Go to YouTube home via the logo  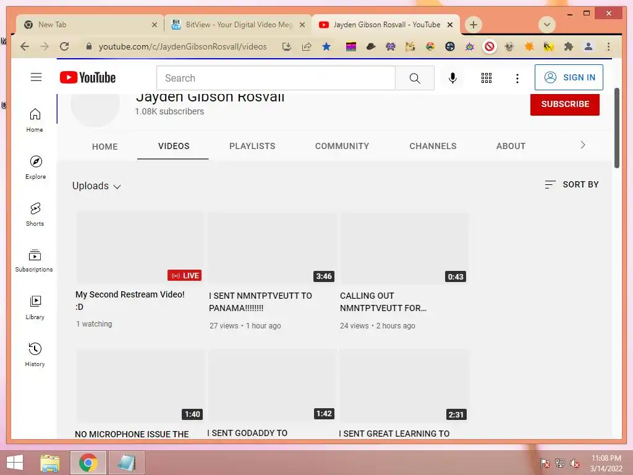click(x=88, y=77)
